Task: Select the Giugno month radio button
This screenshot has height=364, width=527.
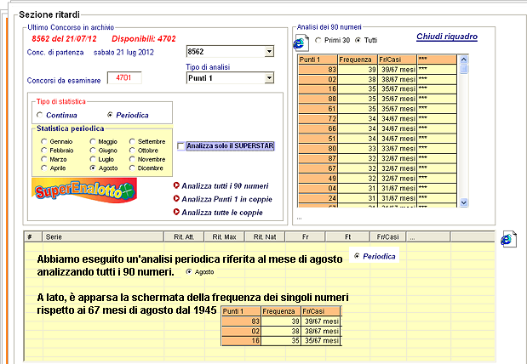Action: pyautogui.click(x=93, y=150)
